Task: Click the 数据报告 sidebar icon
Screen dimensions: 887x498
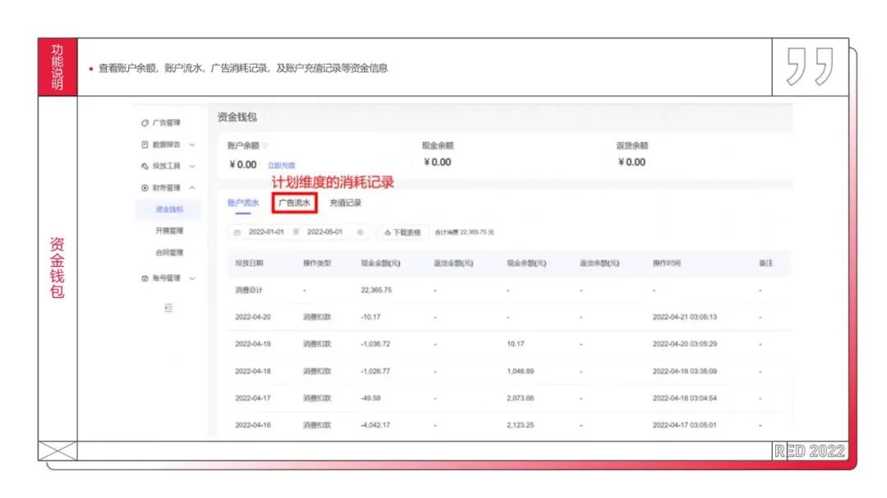Action: pyautogui.click(x=145, y=144)
